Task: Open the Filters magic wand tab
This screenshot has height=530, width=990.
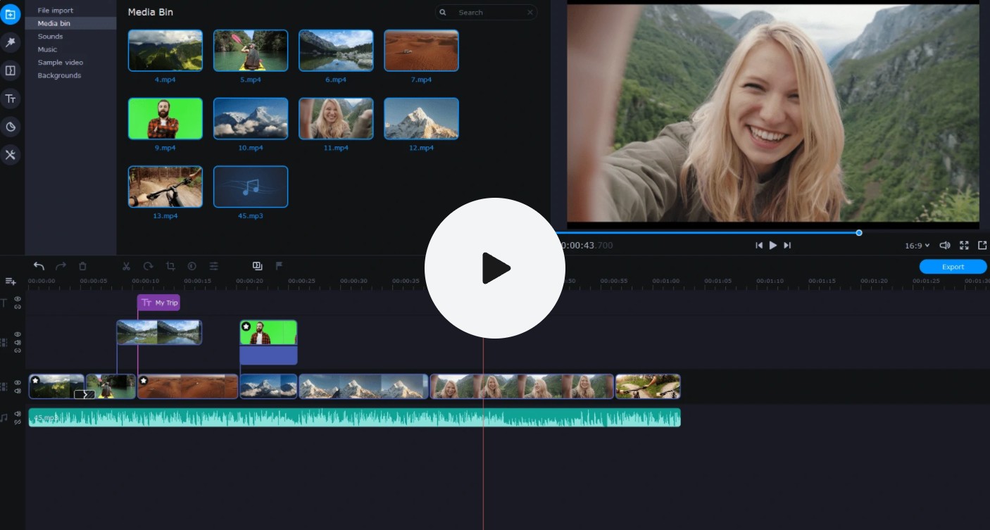Action: [x=11, y=43]
